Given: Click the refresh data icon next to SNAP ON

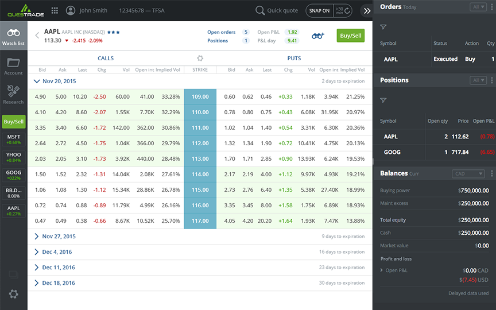Looking at the screenshot, I should 347,11.
